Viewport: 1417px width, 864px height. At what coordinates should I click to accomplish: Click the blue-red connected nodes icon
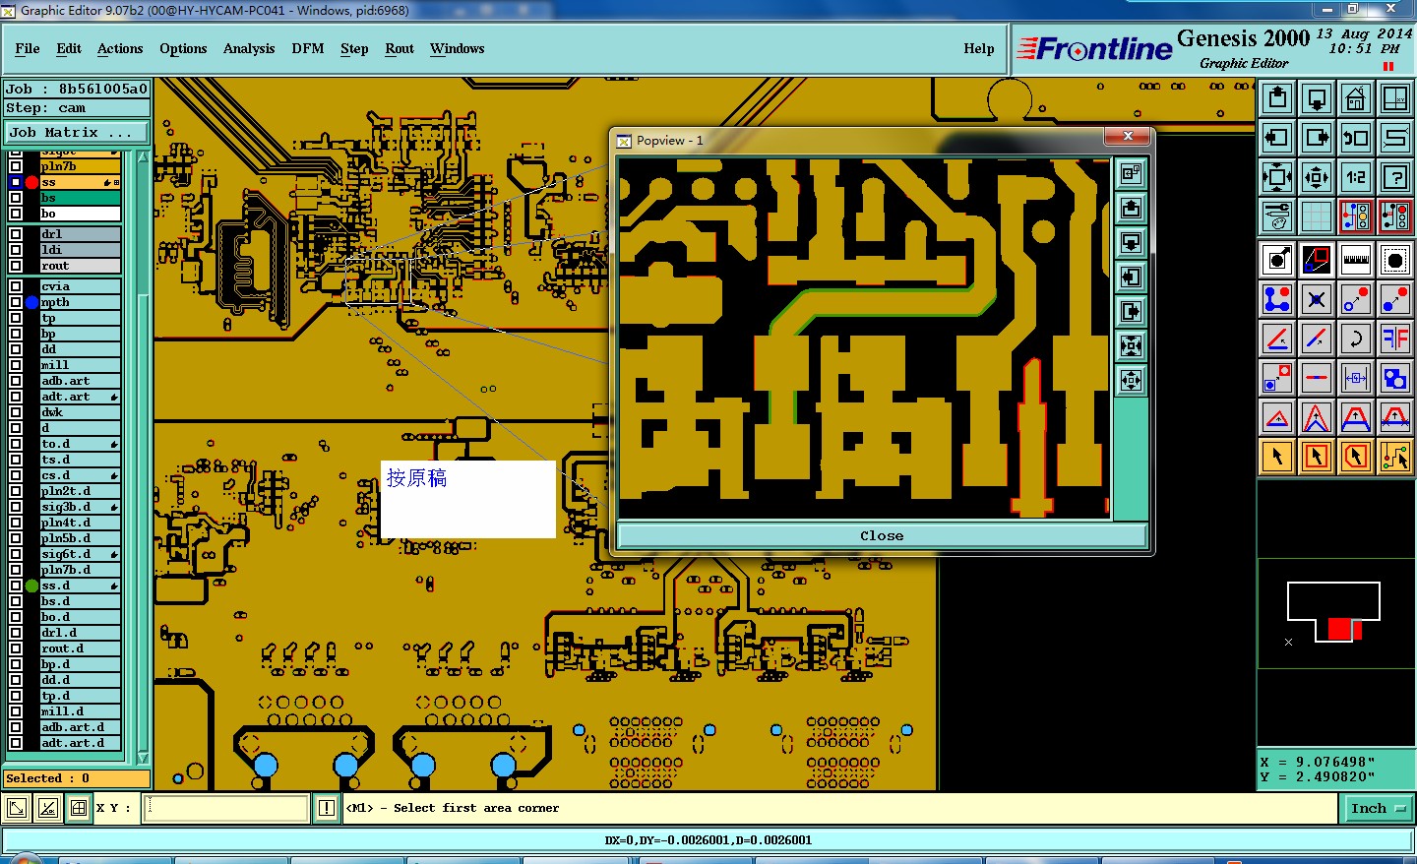coord(1277,299)
